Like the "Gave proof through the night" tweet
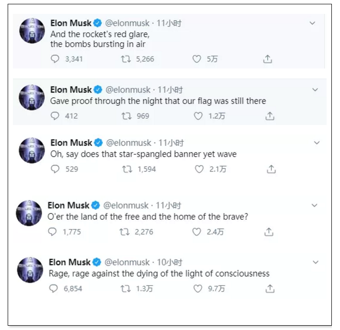340x330 pixels. (x=198, y=116)
